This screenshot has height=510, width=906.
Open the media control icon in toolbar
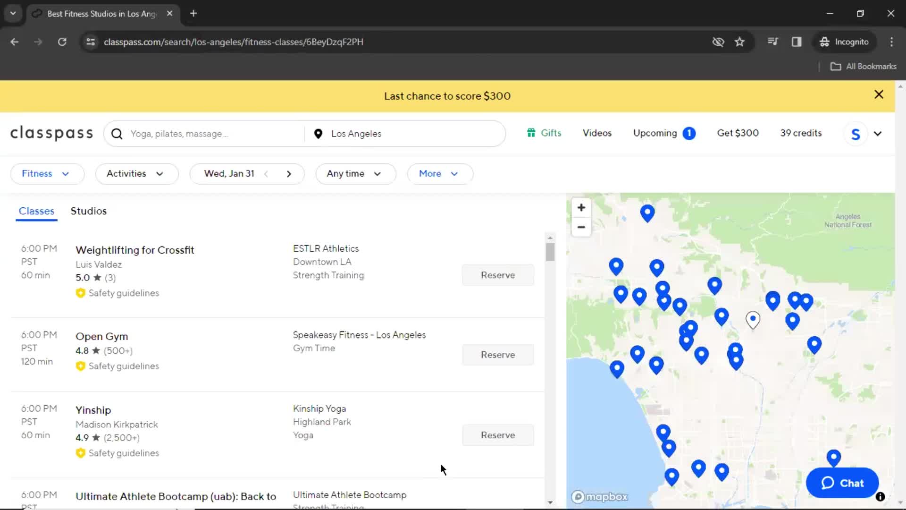(772, 42)
